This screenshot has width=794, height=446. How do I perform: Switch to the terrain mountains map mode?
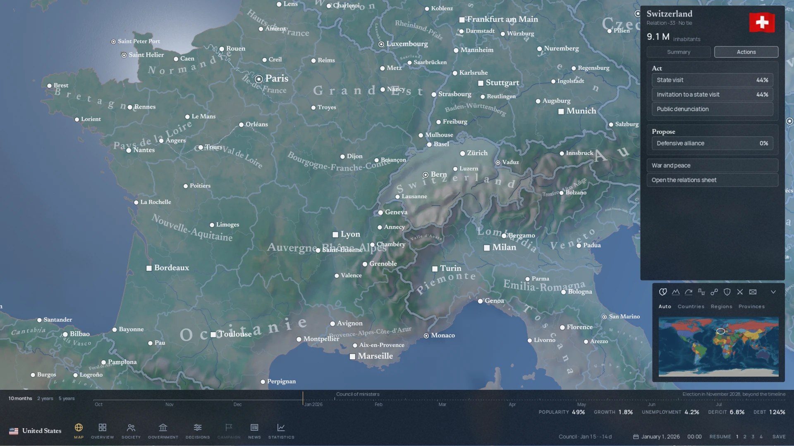pyautogui.click(x=676, y=292)
